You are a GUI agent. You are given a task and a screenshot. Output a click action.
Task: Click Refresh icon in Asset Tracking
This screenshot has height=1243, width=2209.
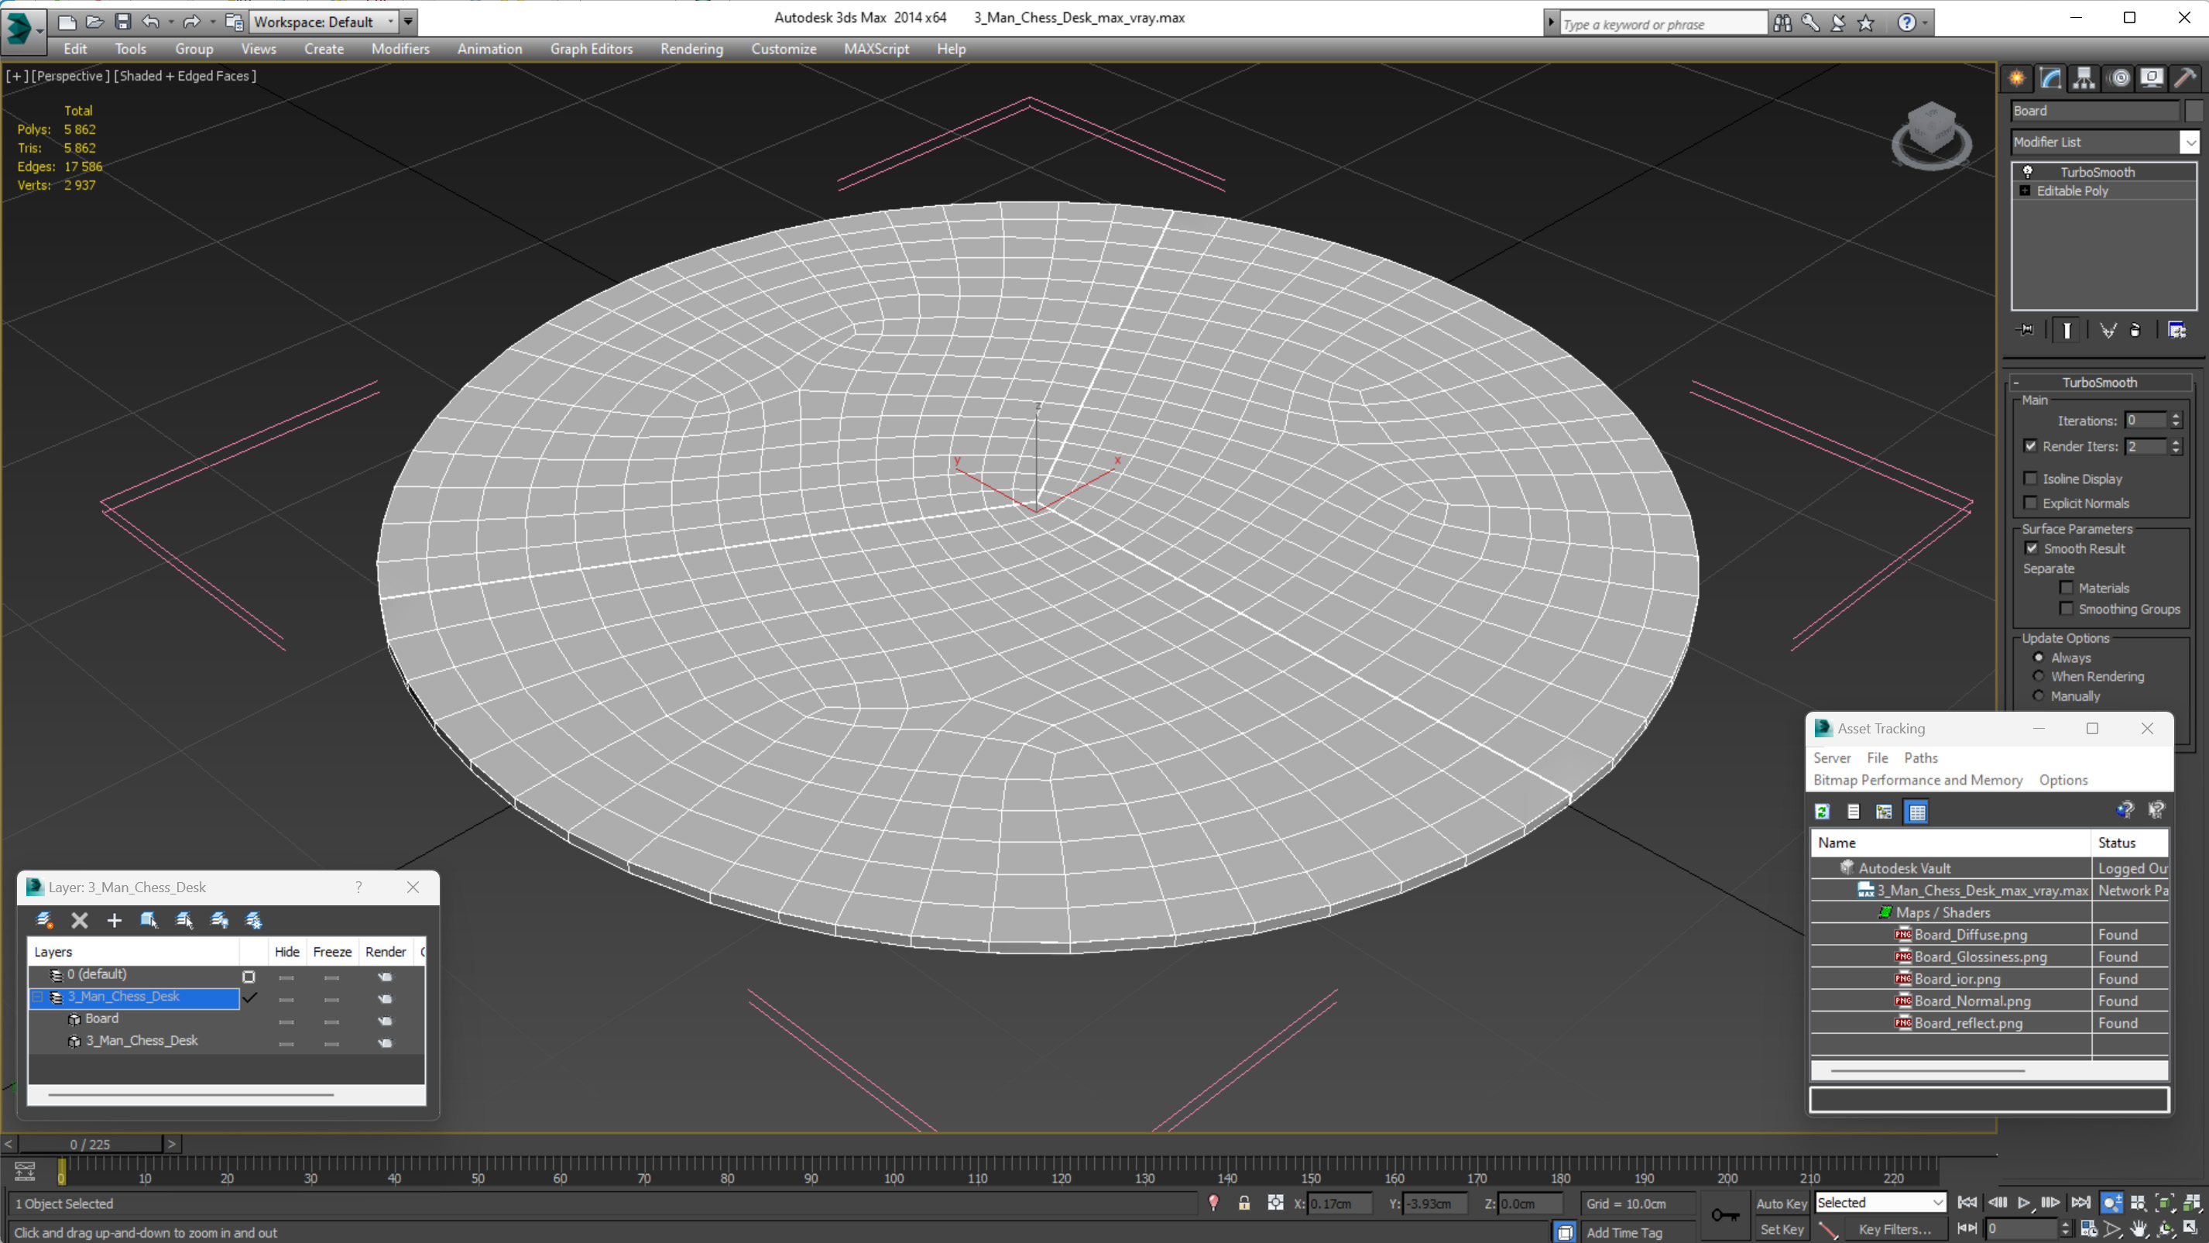click(1823, 812)
